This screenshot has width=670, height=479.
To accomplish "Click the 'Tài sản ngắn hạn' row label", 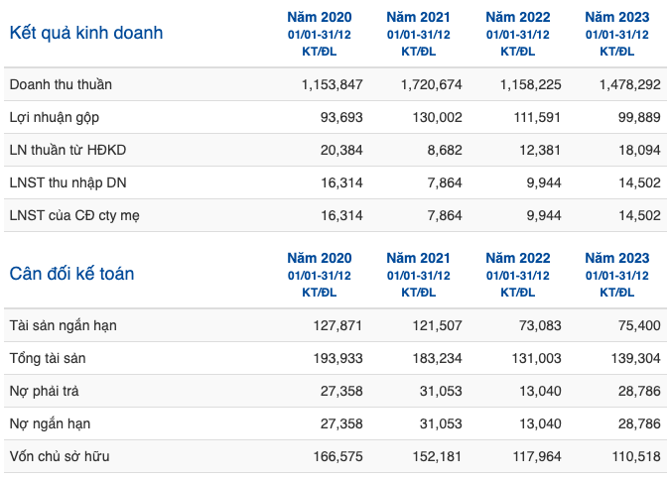I will pyautogui.click(x=63, y=325).
